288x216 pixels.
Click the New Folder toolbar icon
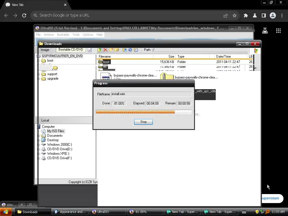[111, 50]
